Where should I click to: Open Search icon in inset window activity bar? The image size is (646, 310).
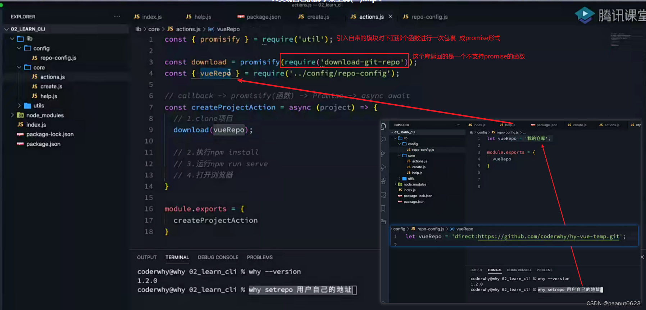pos(383,140)
